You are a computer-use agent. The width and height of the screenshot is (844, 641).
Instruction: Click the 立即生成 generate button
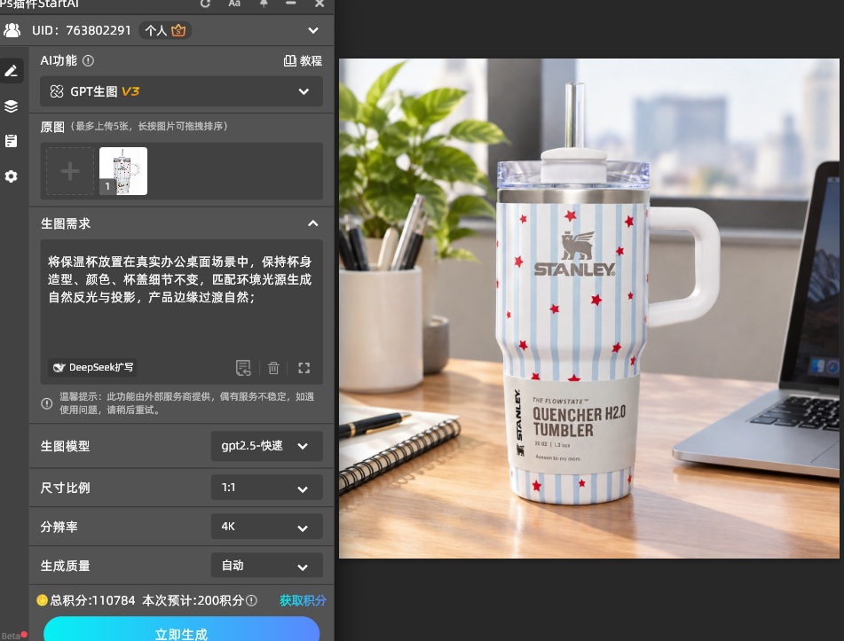click(x=181, y=629)
